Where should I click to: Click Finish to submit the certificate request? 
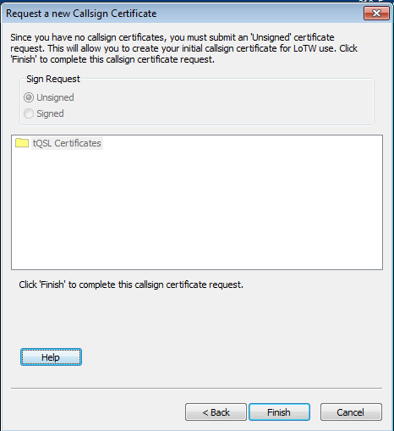click(279, 412)
